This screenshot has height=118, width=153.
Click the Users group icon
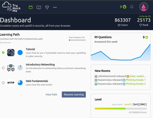[x=119, y=25]
